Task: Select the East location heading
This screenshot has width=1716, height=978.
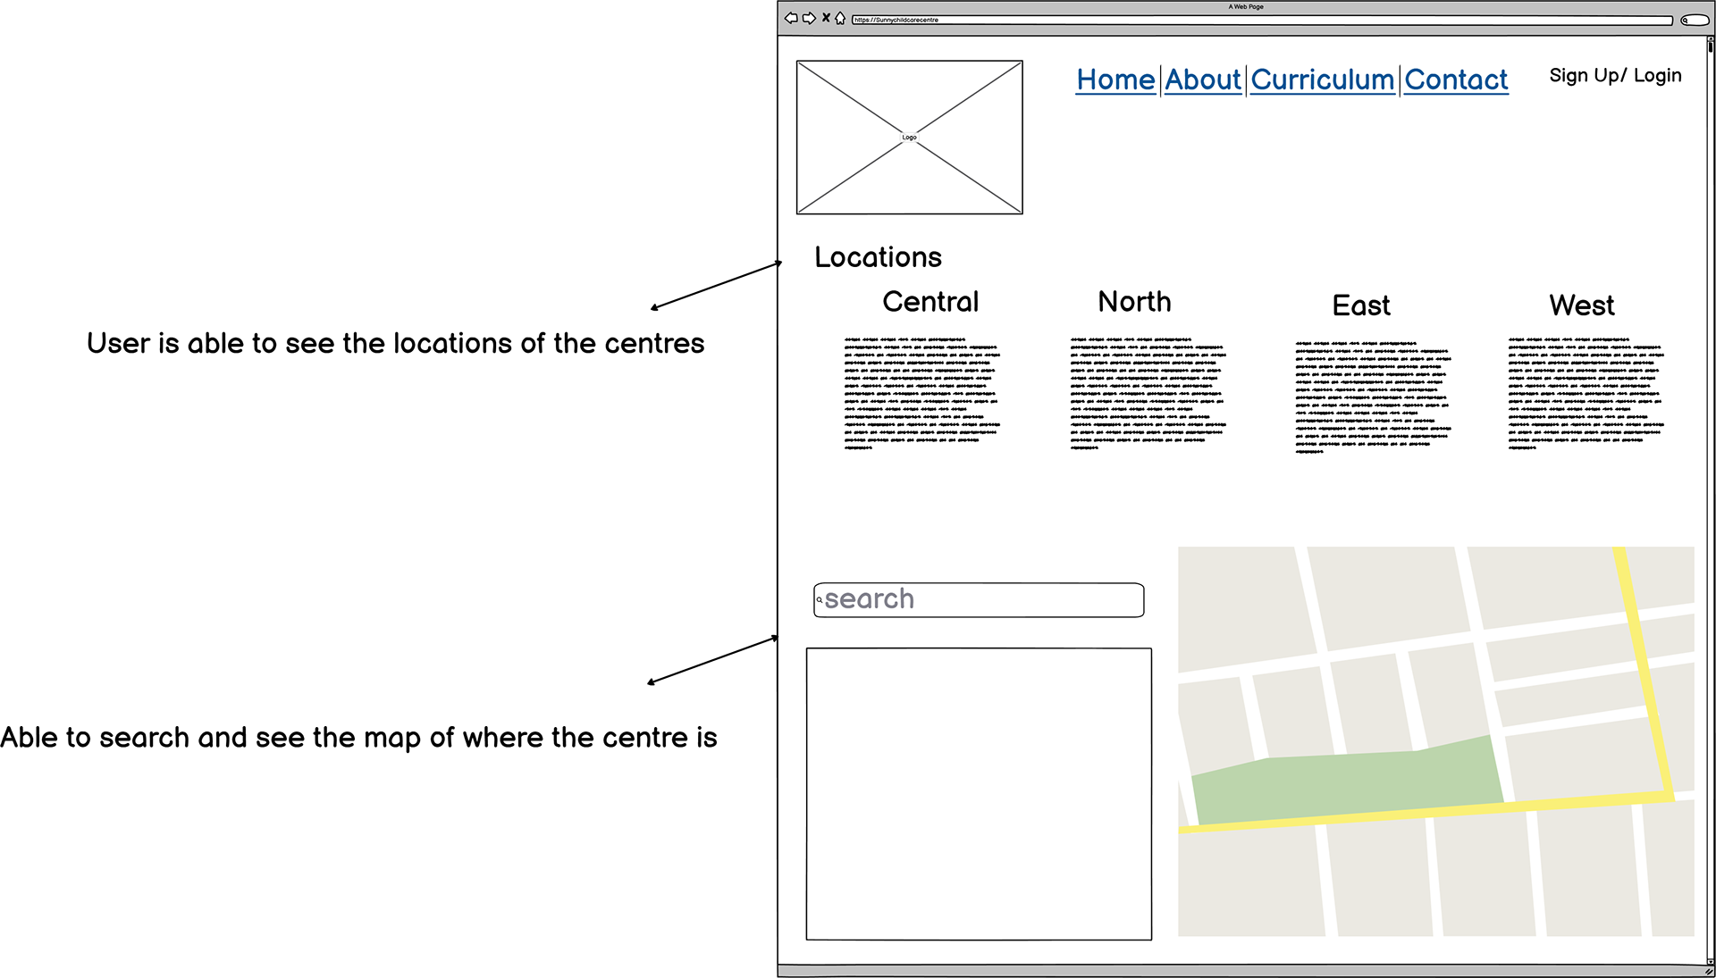Action: pos(1361,305)
